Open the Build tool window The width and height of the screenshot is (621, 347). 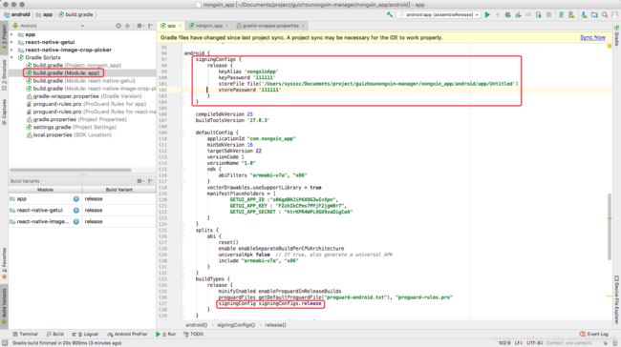coord(54,334)
